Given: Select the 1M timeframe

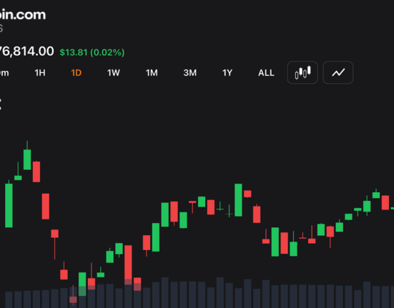Looking at the screenshot, I should pyautogui.click(x=152, y=73).
